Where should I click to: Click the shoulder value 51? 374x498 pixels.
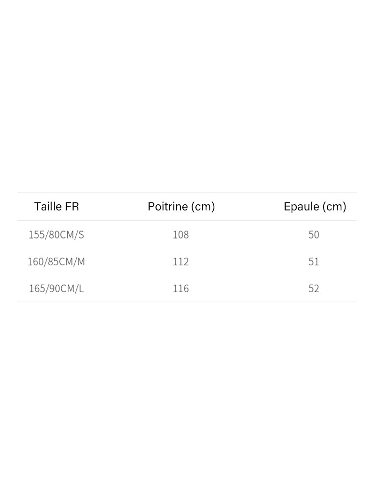314,262
